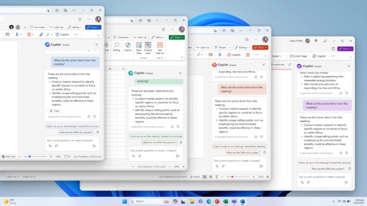Screen dimensions: 367x206
Task: Copy the Copilot response in Word
Action: 54,111
